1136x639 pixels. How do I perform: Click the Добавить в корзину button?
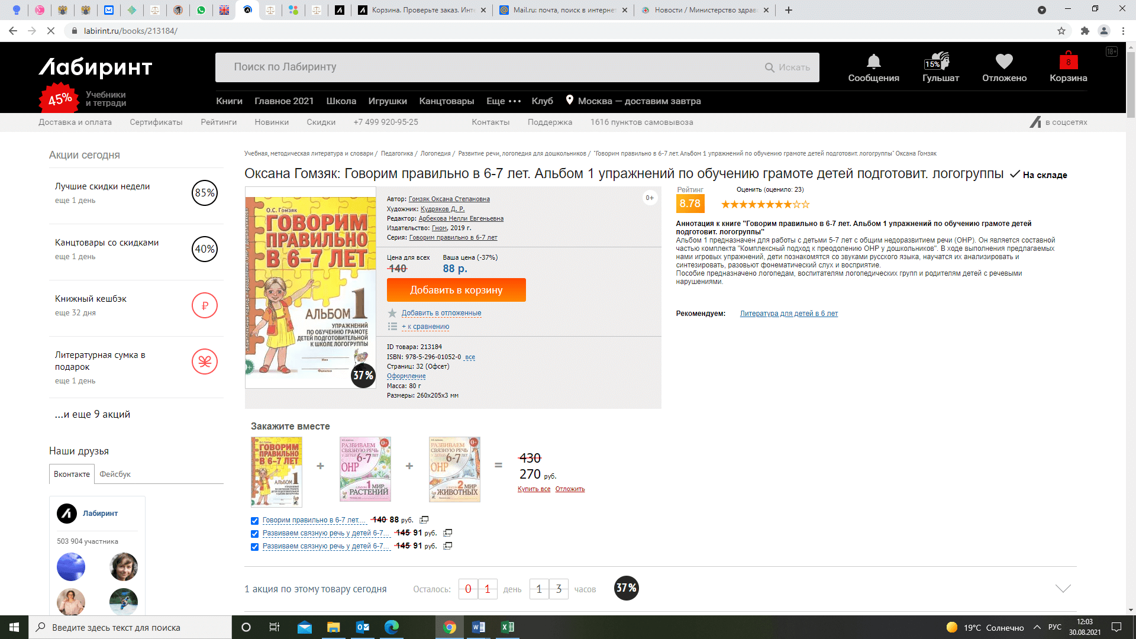pos(456,290)
